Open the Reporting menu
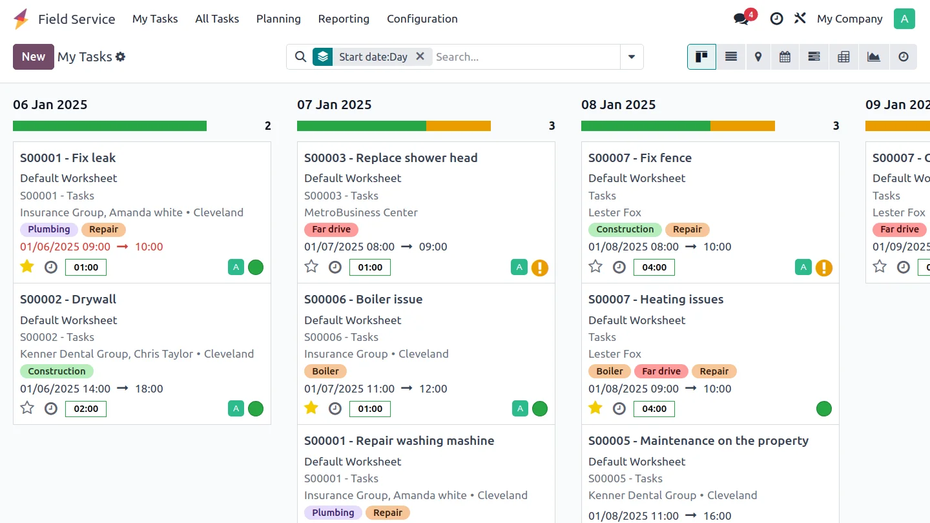 click(x=344, y=19)
